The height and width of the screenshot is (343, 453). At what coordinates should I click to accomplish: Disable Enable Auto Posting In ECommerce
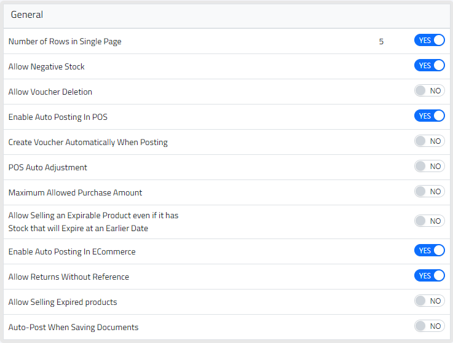pyautogui.click(x=429, y=251)
